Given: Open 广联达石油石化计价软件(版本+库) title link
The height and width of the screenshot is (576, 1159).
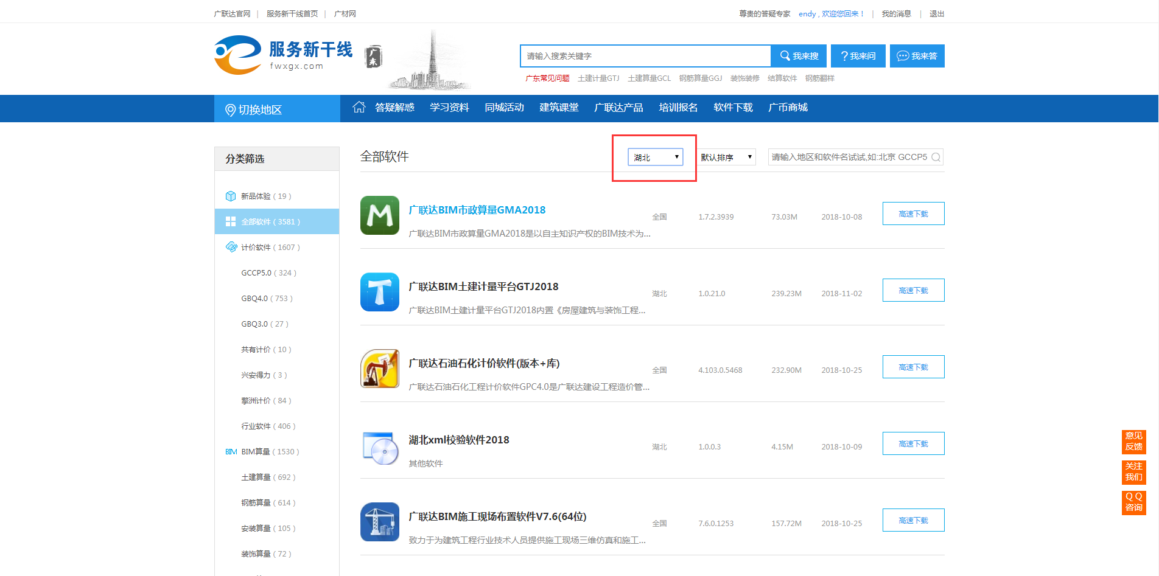Looking at the screenshot, I should 484,363.
